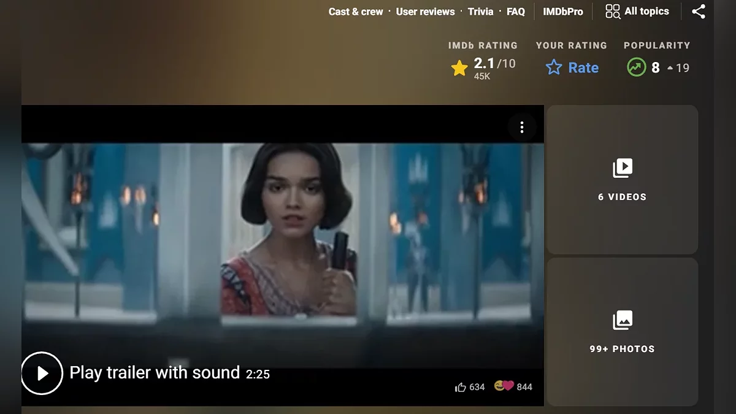Click the 2.1/10 rating score
This screenshot has height=414, width=736.
pyautogui.click(x=494, y=64)
